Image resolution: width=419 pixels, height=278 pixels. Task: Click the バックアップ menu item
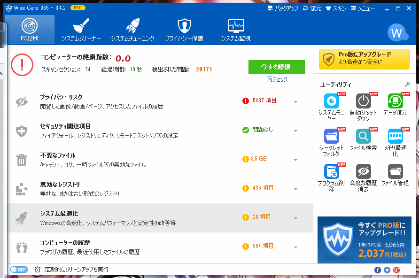pyautogui.click(x=283, y=8)
